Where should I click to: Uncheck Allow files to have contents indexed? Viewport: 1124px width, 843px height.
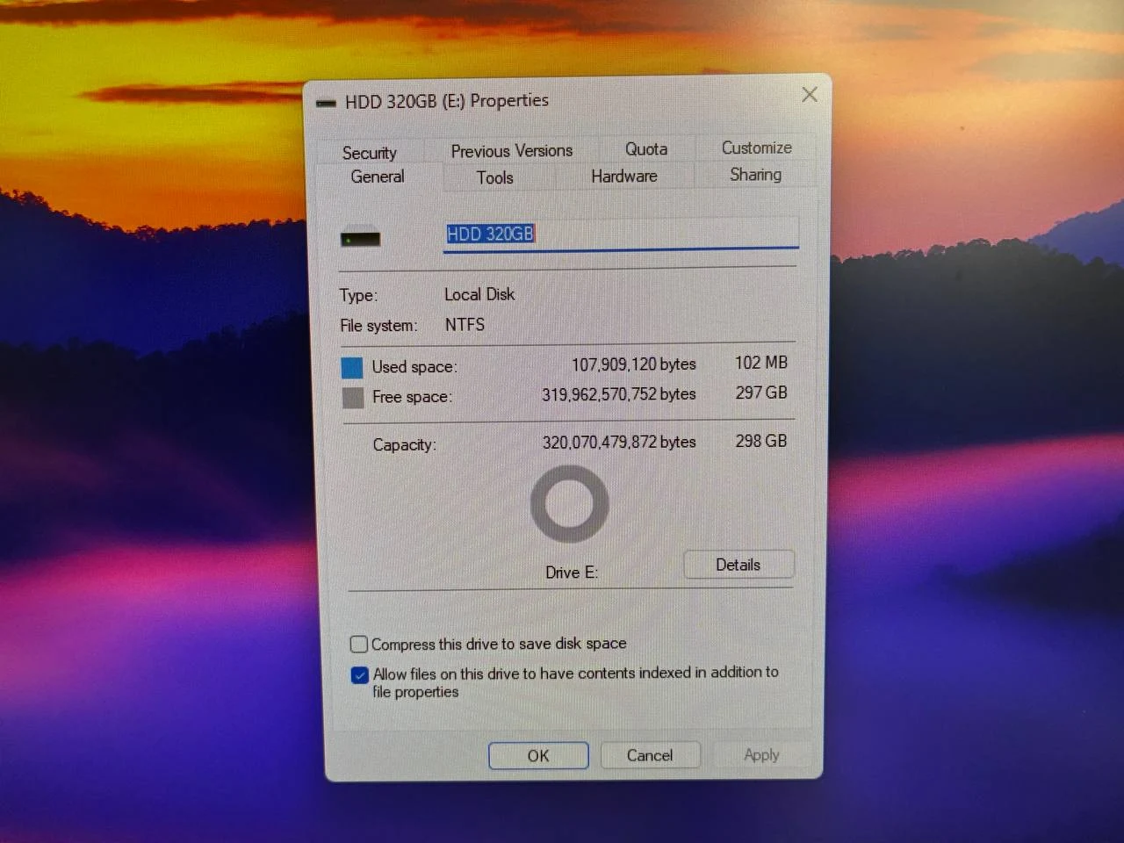(359, 675)
